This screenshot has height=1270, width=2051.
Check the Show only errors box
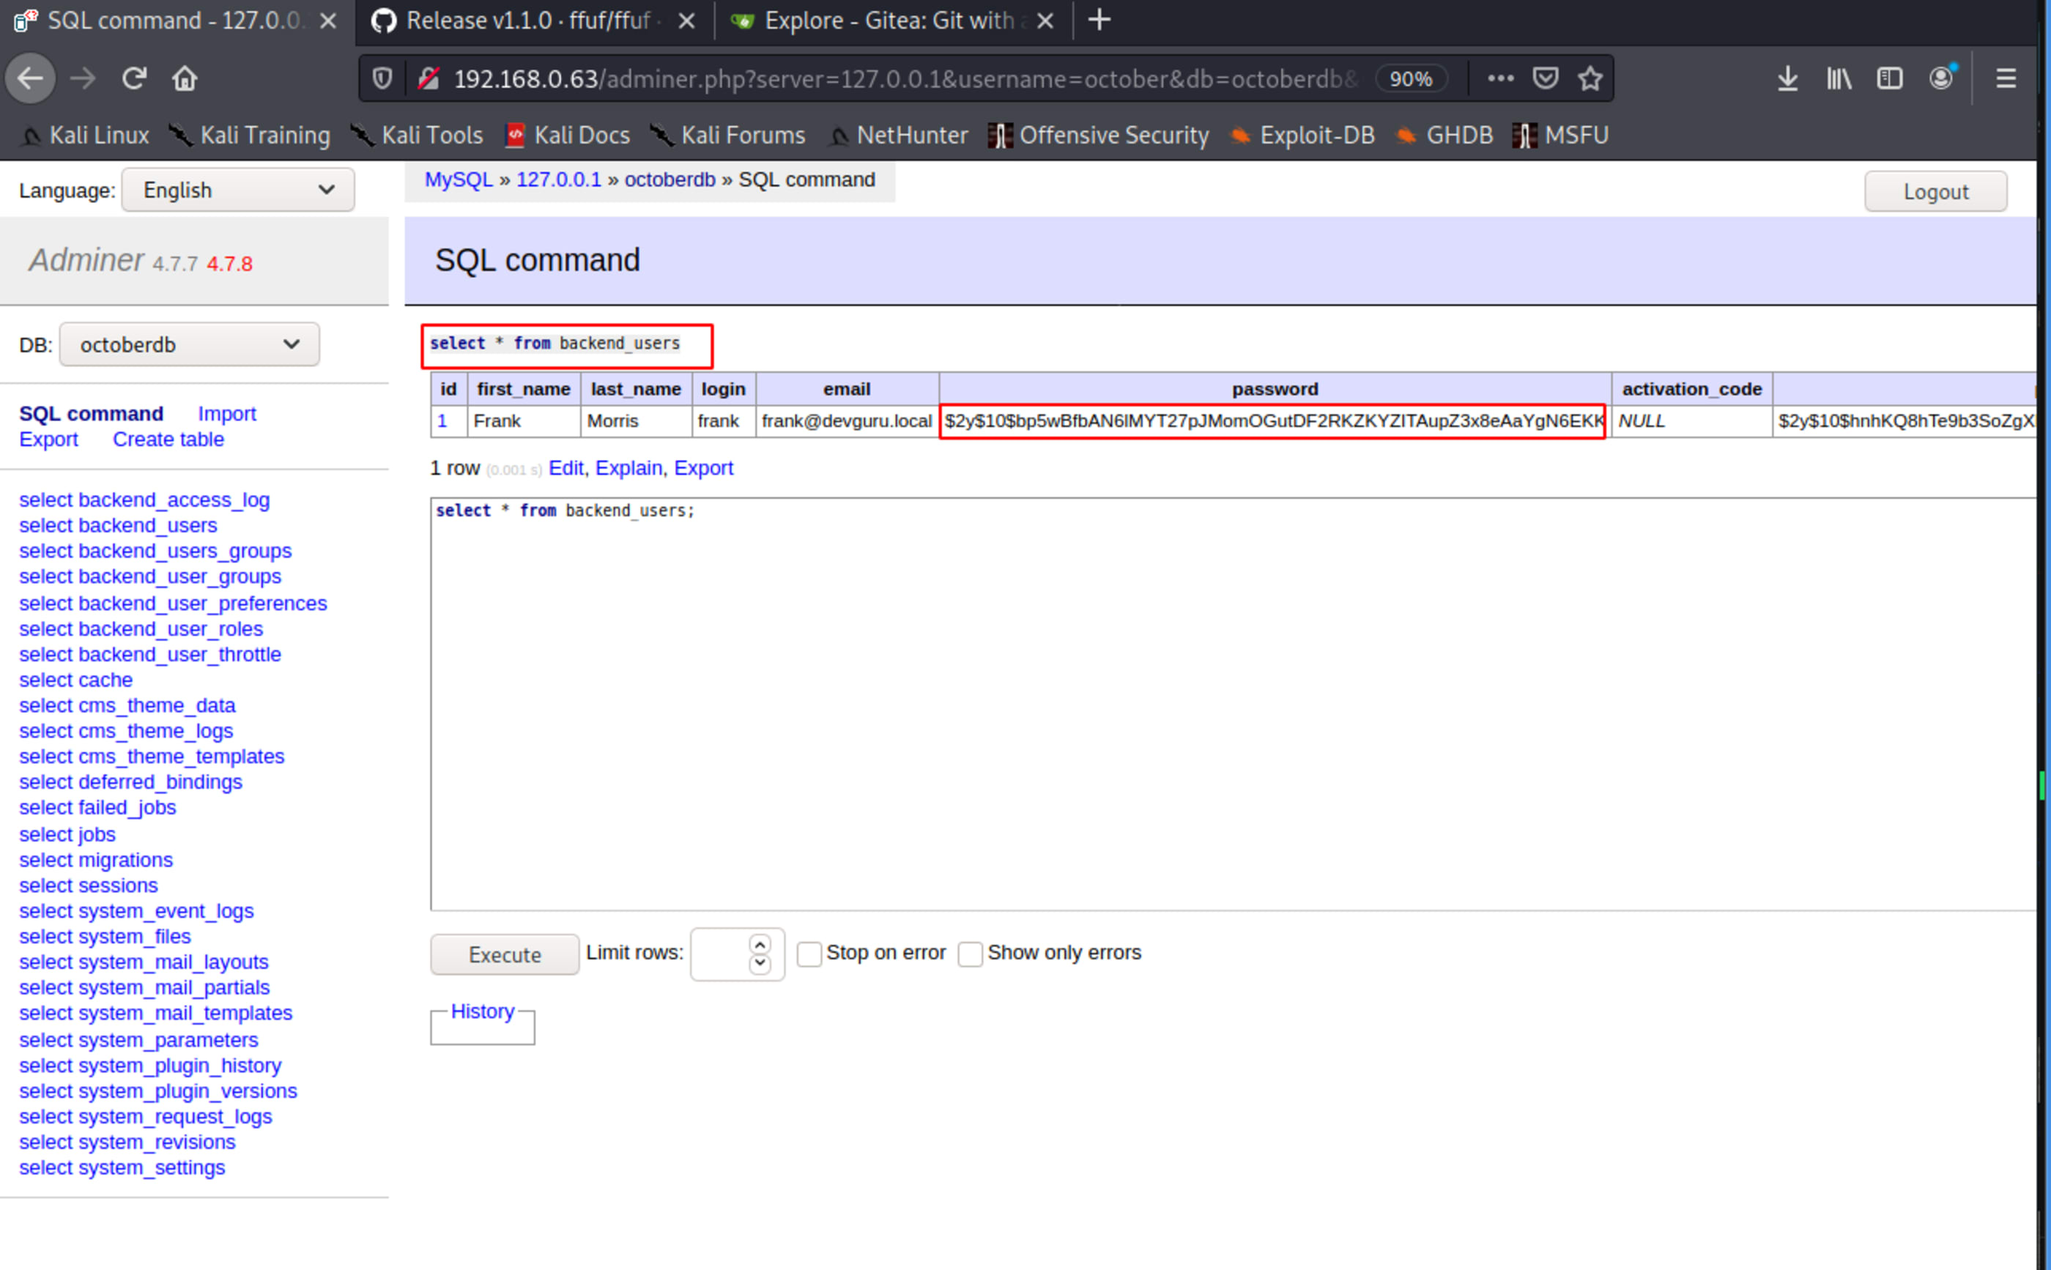(x=970, y=954)
